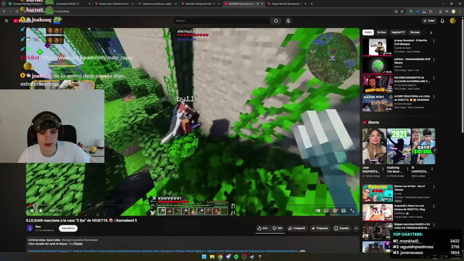Open options for Martes con el Kniu video

click(x=434, y=187)
